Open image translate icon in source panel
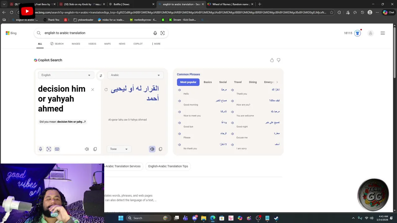The width and height of the screenshot is (397, 223). [x=49, y=149]
